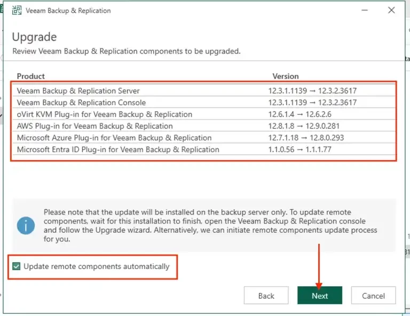Click the Veeam Backup & Replication window title
Viewport: 410px width, 316px height.
click(x=68, y=11)
